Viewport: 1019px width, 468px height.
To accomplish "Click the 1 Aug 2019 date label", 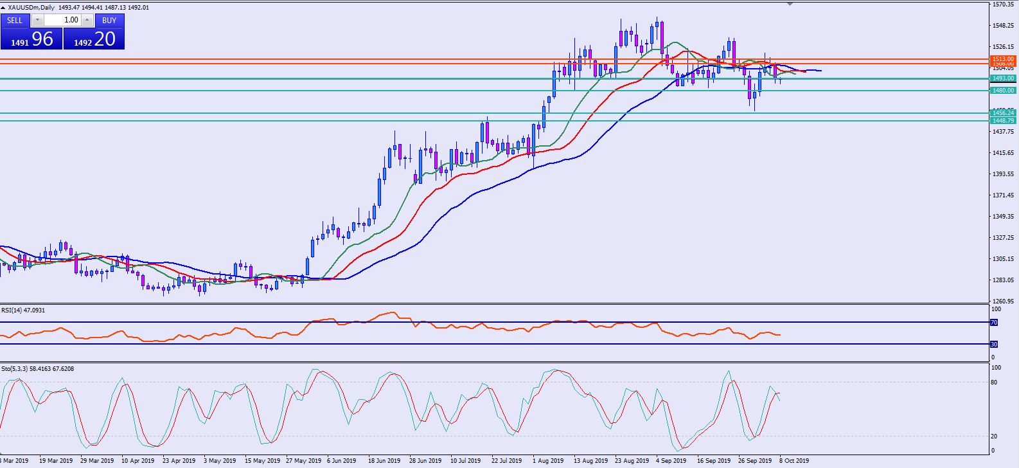I will [x=548, y=461].
